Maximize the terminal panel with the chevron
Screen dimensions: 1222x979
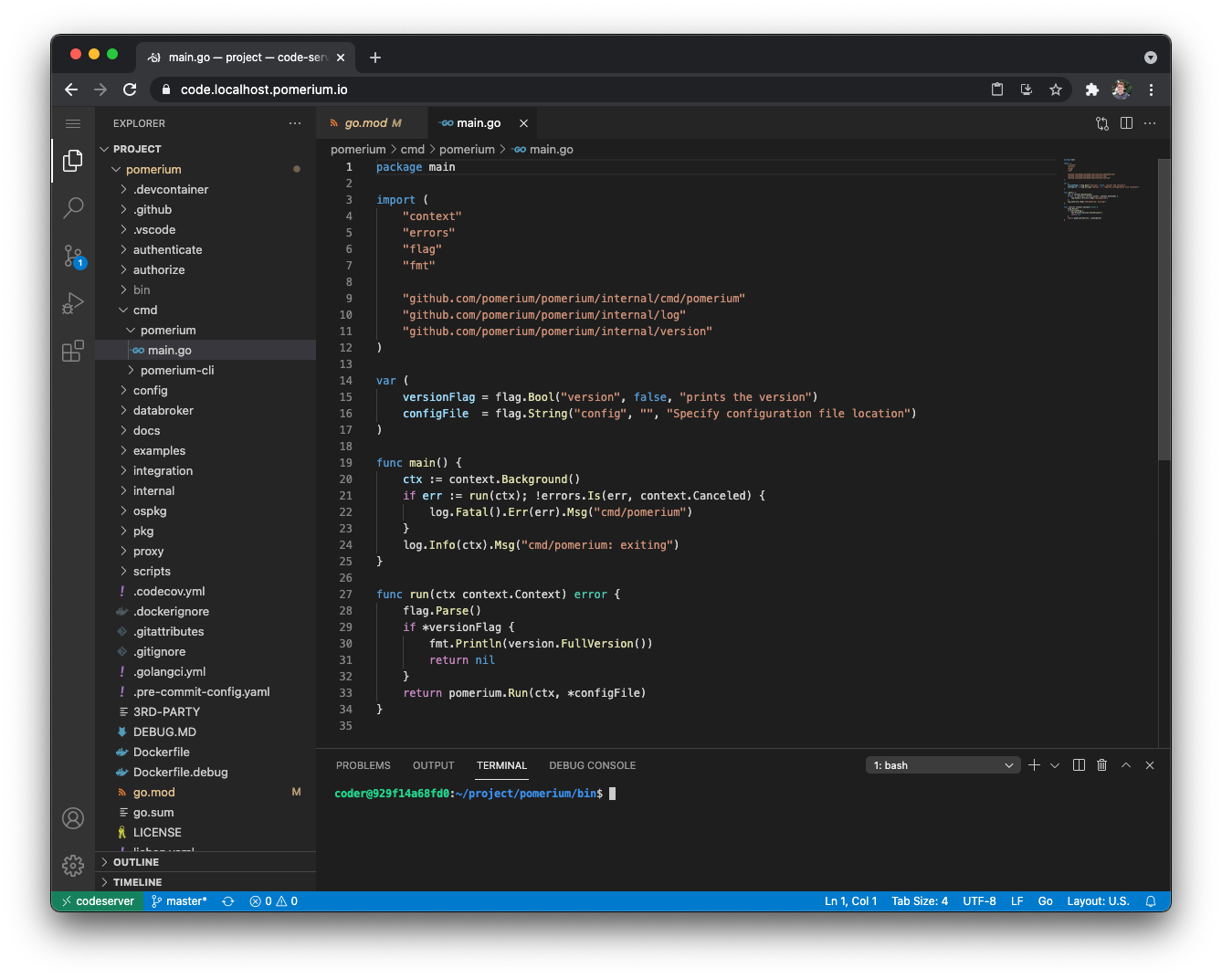(1125, 764)
